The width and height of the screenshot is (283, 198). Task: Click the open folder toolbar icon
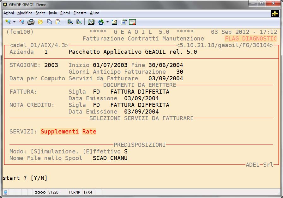pyautogui.click(x=40, y=22)
